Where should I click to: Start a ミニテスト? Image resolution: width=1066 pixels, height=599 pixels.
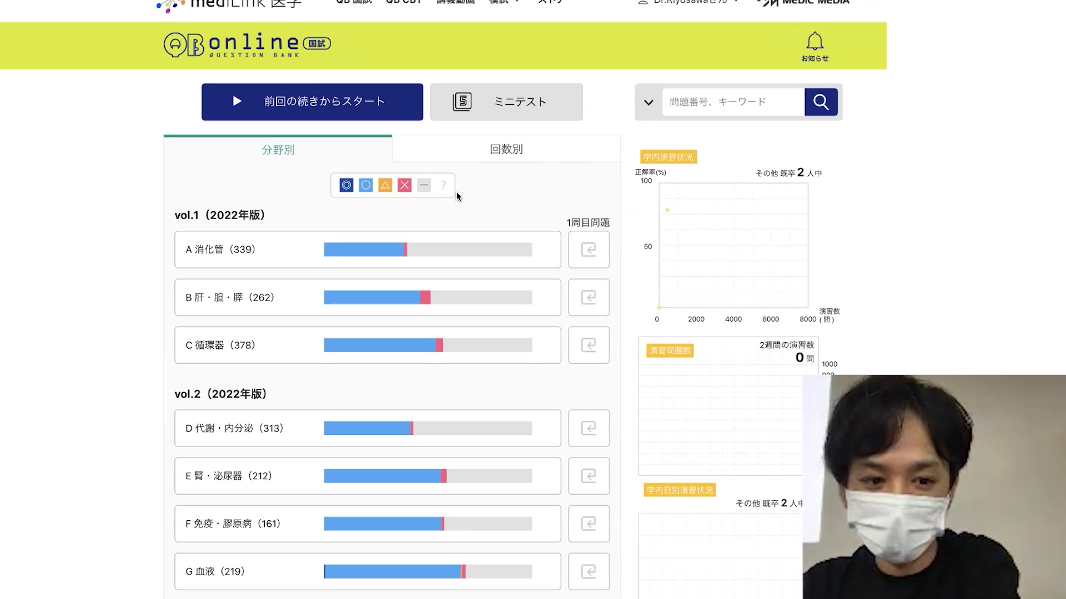506,102
